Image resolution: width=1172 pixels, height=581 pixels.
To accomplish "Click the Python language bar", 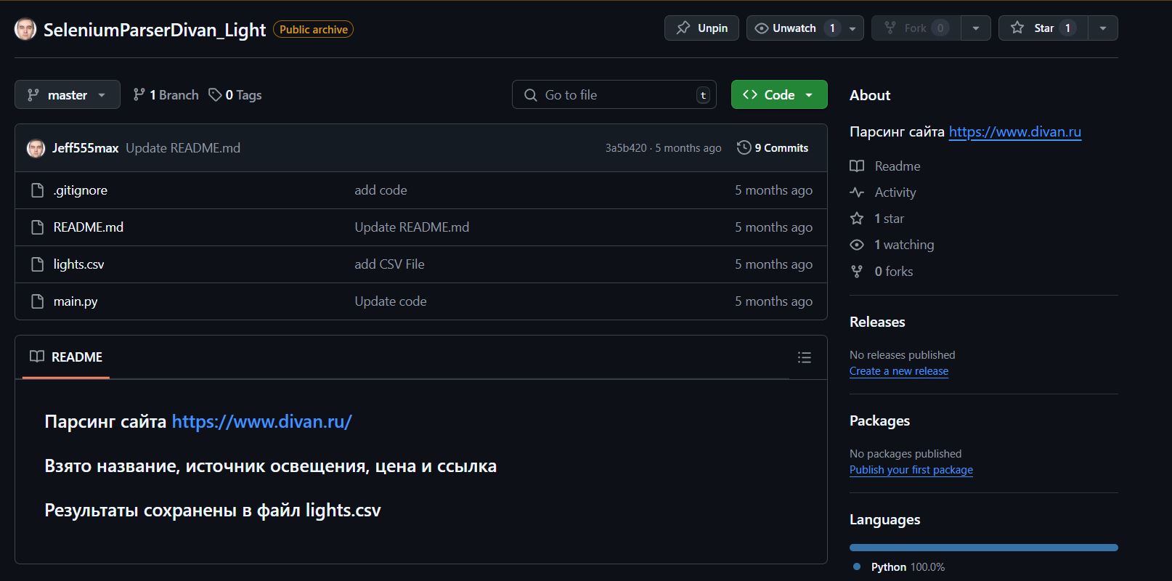I will (983, 548).
